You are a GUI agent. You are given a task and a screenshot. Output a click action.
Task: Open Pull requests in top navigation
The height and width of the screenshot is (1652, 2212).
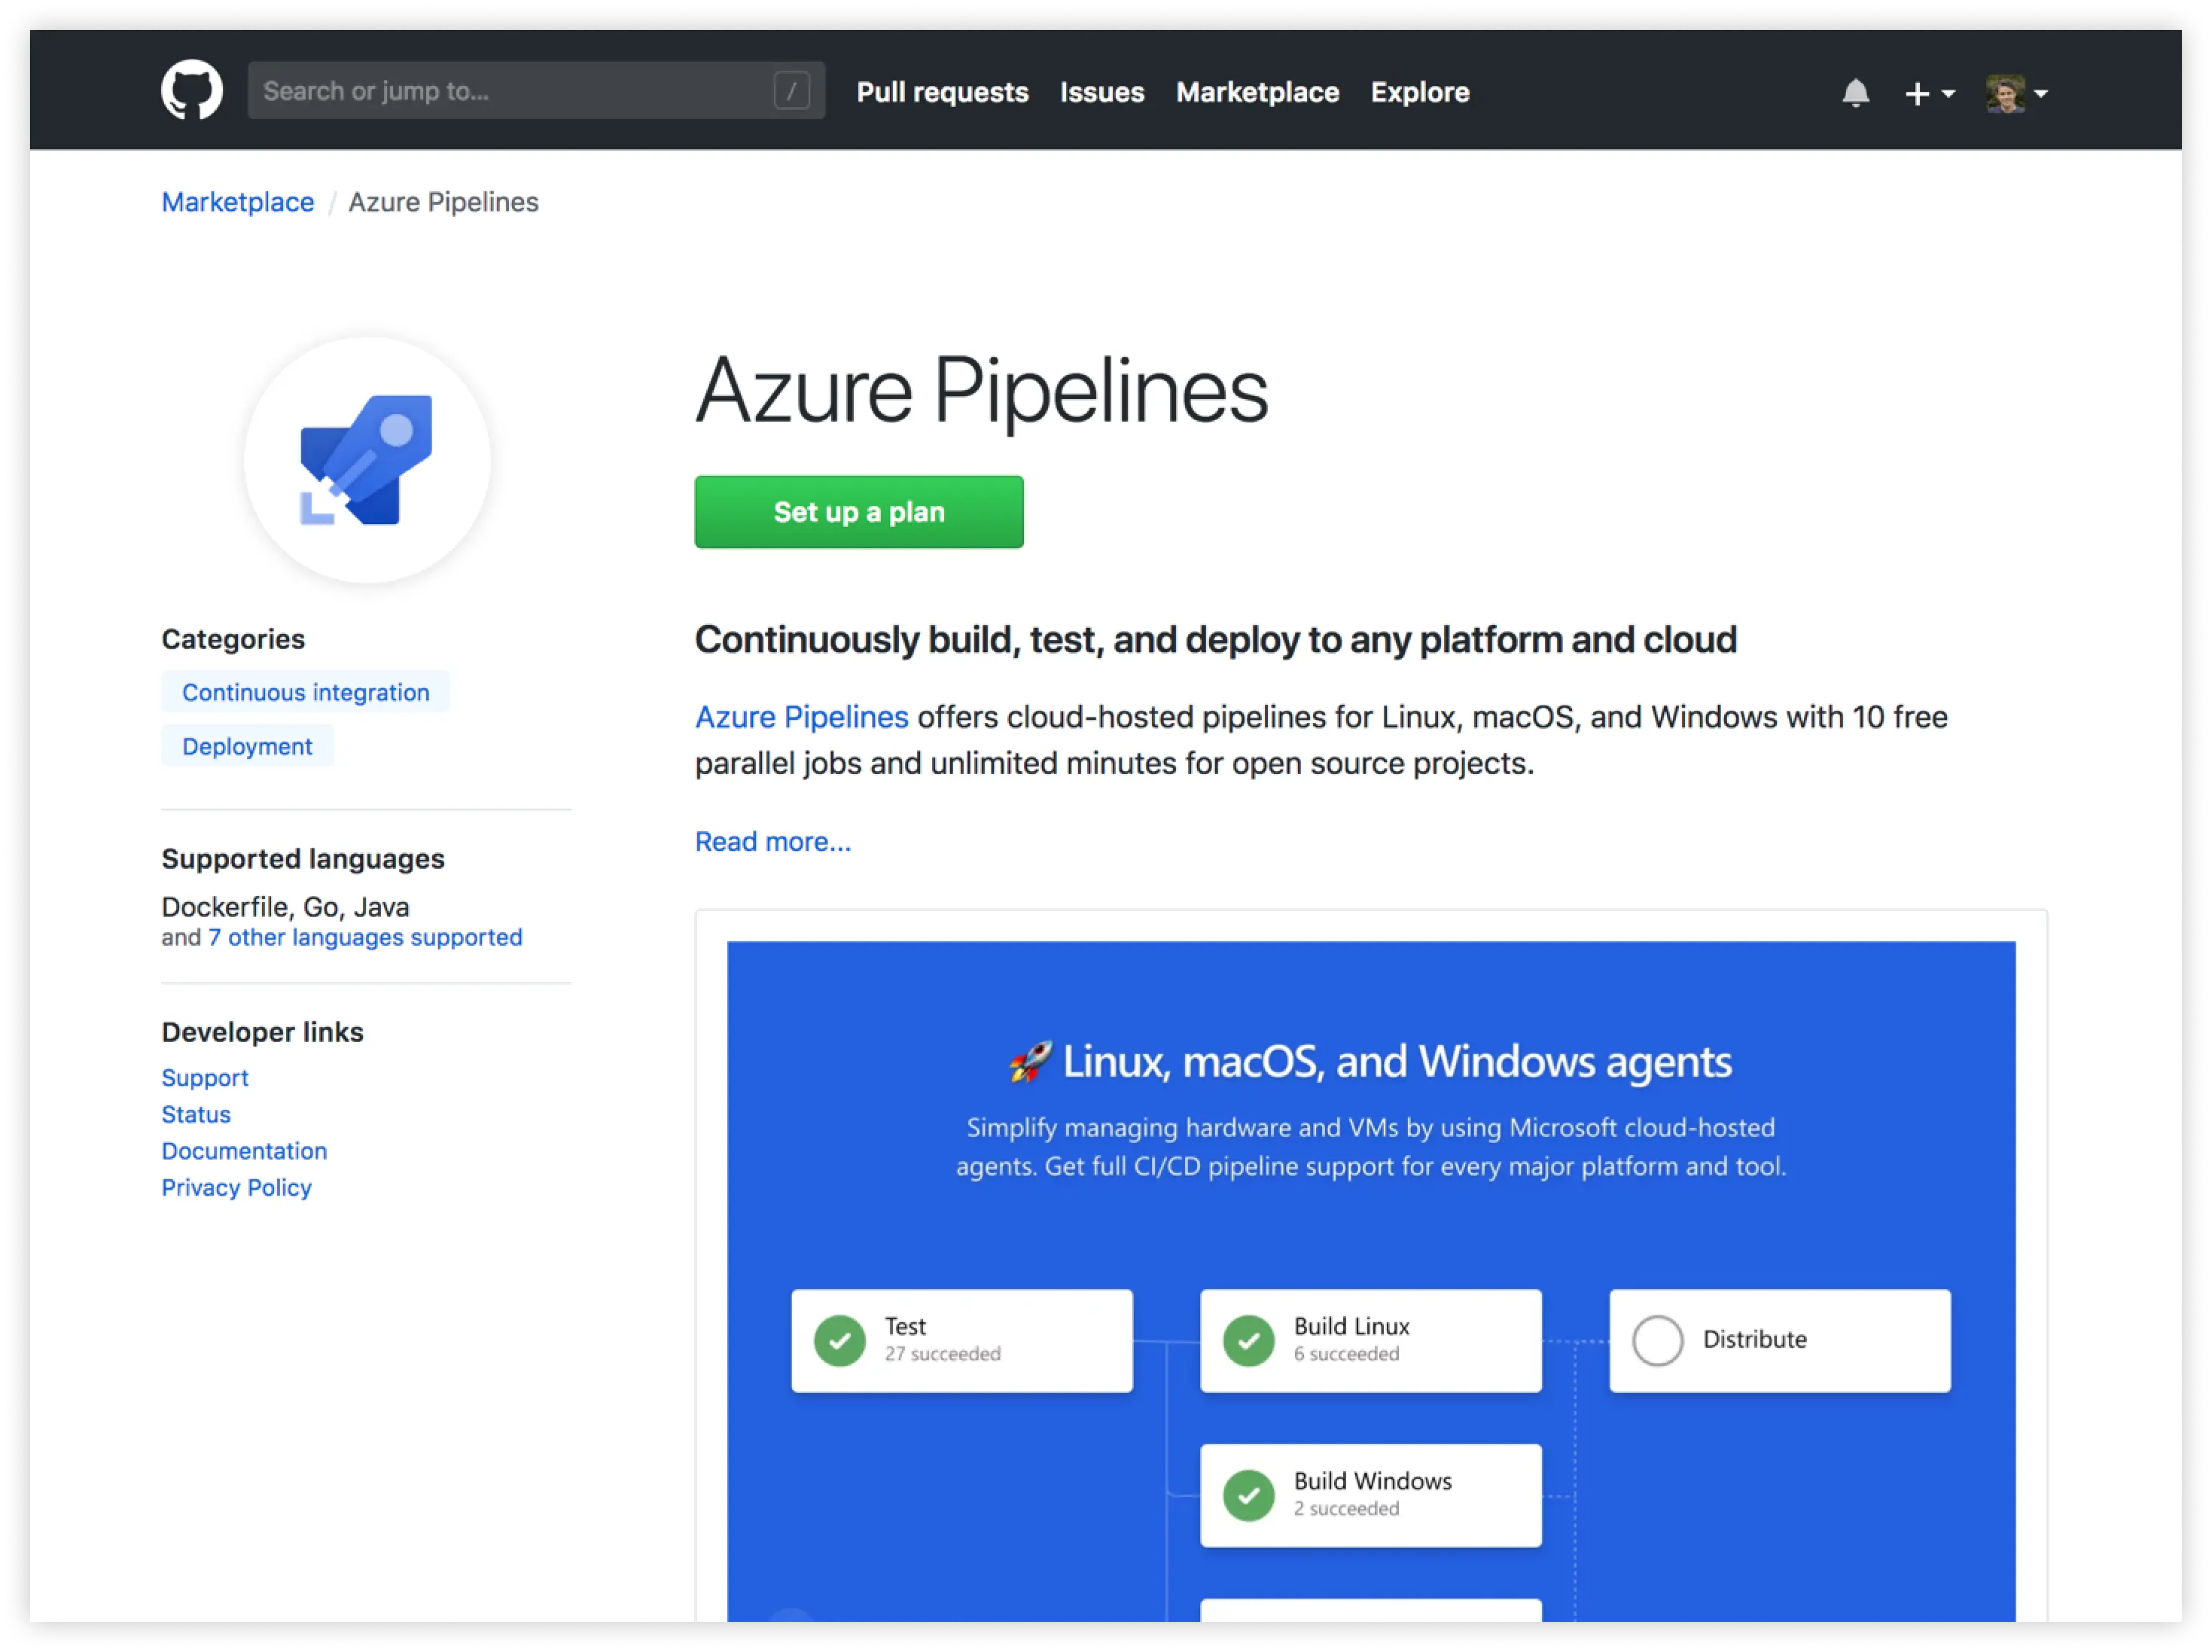tap(942, 92)
